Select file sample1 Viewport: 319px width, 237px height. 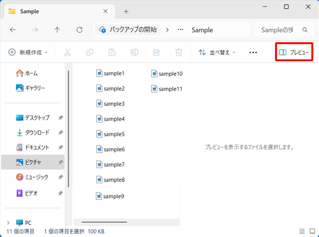click(x=110, y=73)
